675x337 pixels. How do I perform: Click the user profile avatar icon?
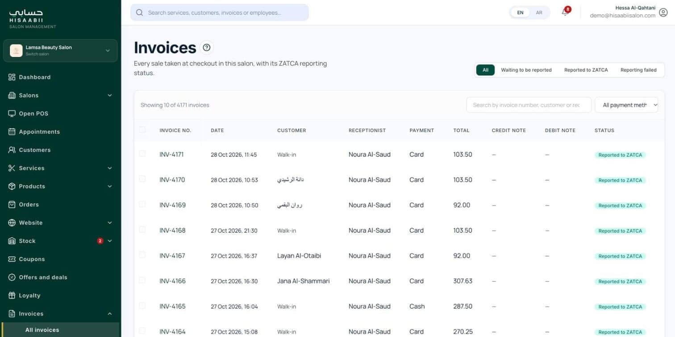pyautogui.click(x=663, y=12)
